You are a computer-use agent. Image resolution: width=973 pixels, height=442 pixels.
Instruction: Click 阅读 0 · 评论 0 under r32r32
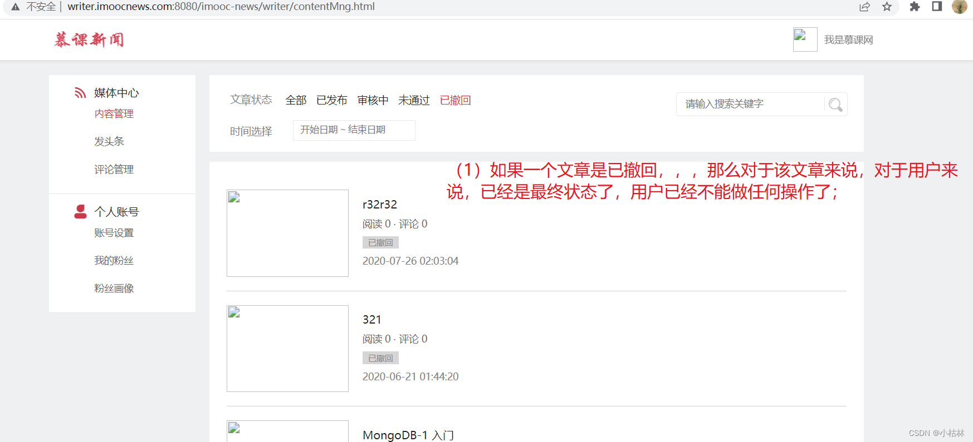point(395,224)
